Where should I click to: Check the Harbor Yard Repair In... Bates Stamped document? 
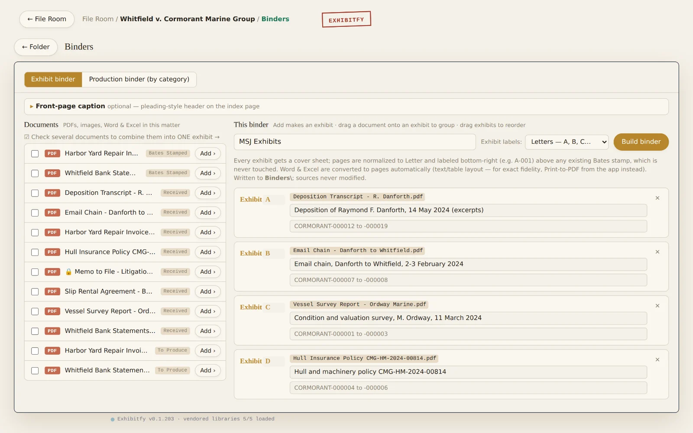click(x=35, y=154)
